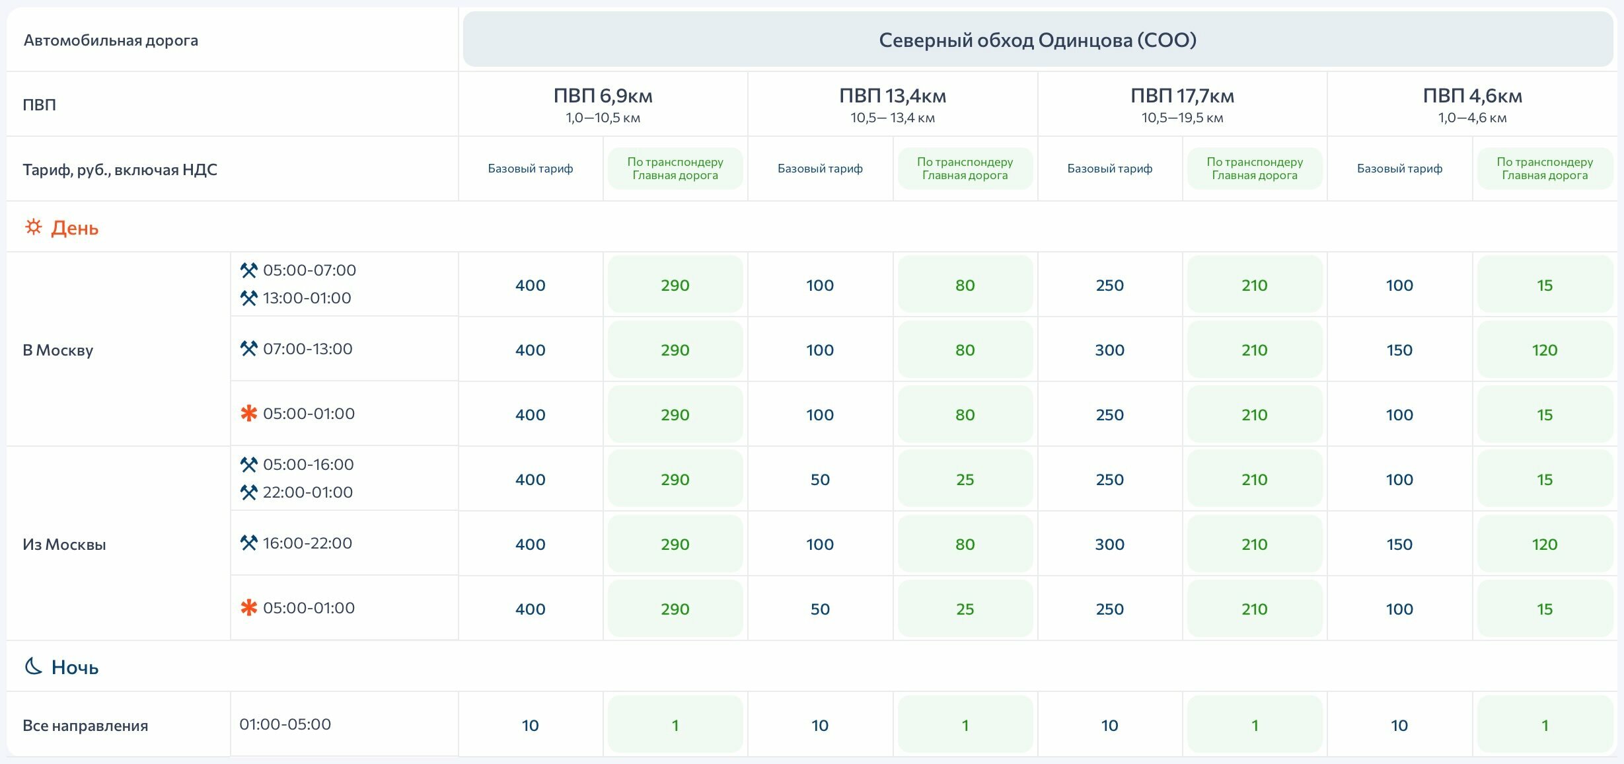Click hammers icon next to 07:00-13:00
The height and width of the screenshot is (764, 1624).
point(248,348)
